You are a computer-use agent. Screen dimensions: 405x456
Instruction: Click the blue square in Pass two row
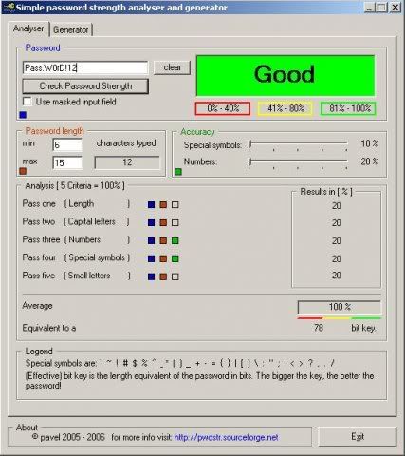pos(152,223)
